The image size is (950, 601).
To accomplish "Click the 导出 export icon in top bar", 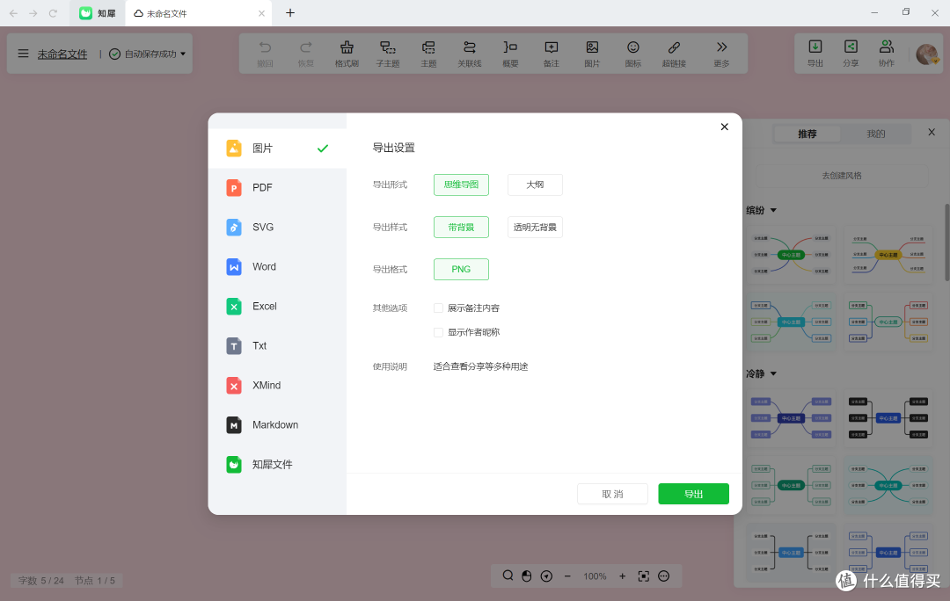I will [x=815, y=54].
